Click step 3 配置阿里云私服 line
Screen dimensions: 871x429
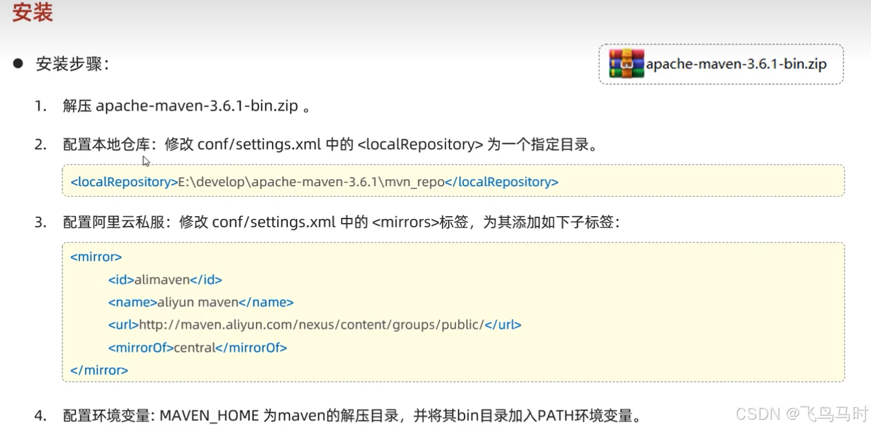(342, 222)
